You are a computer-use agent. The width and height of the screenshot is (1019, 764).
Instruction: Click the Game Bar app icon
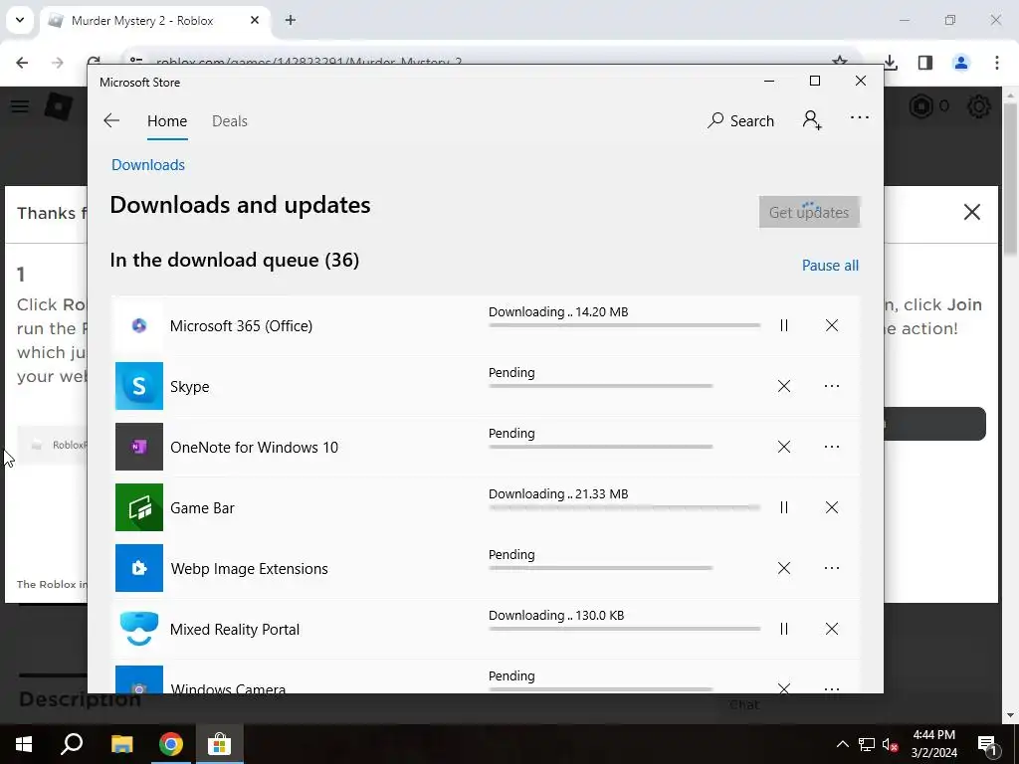[x=139, y=507]
